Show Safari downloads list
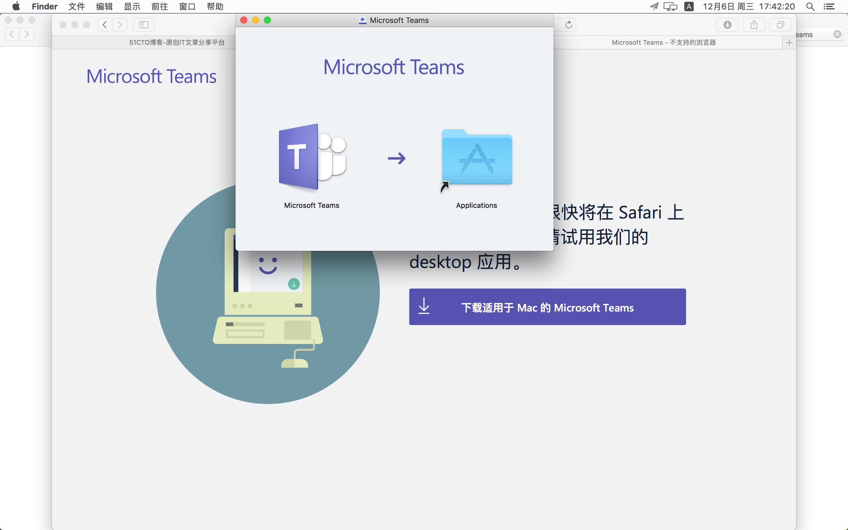Image resolution: width=848 pixels, height=530 pixels. 728,24
